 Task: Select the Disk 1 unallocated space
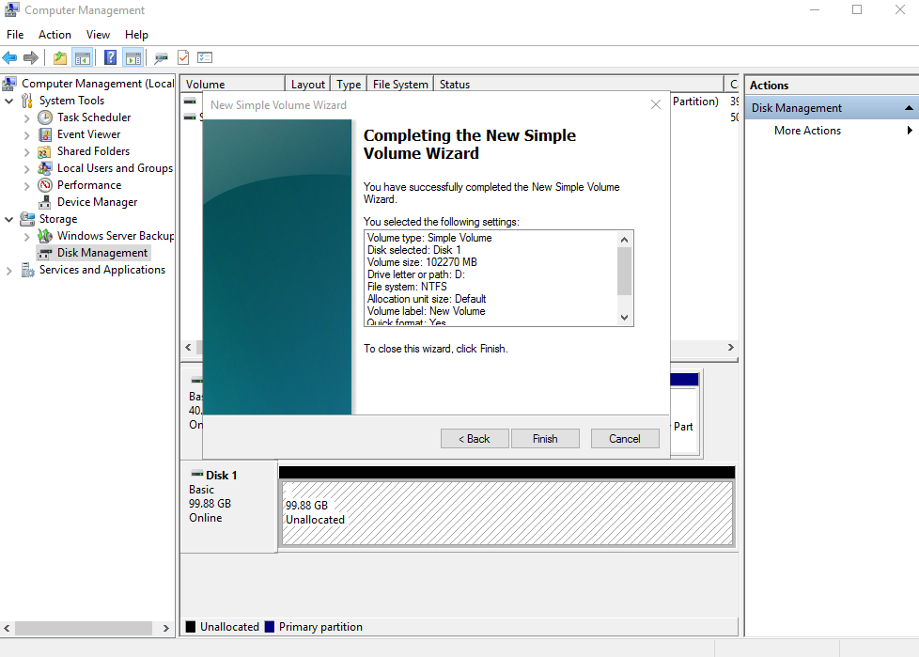(x=506, y=513)
